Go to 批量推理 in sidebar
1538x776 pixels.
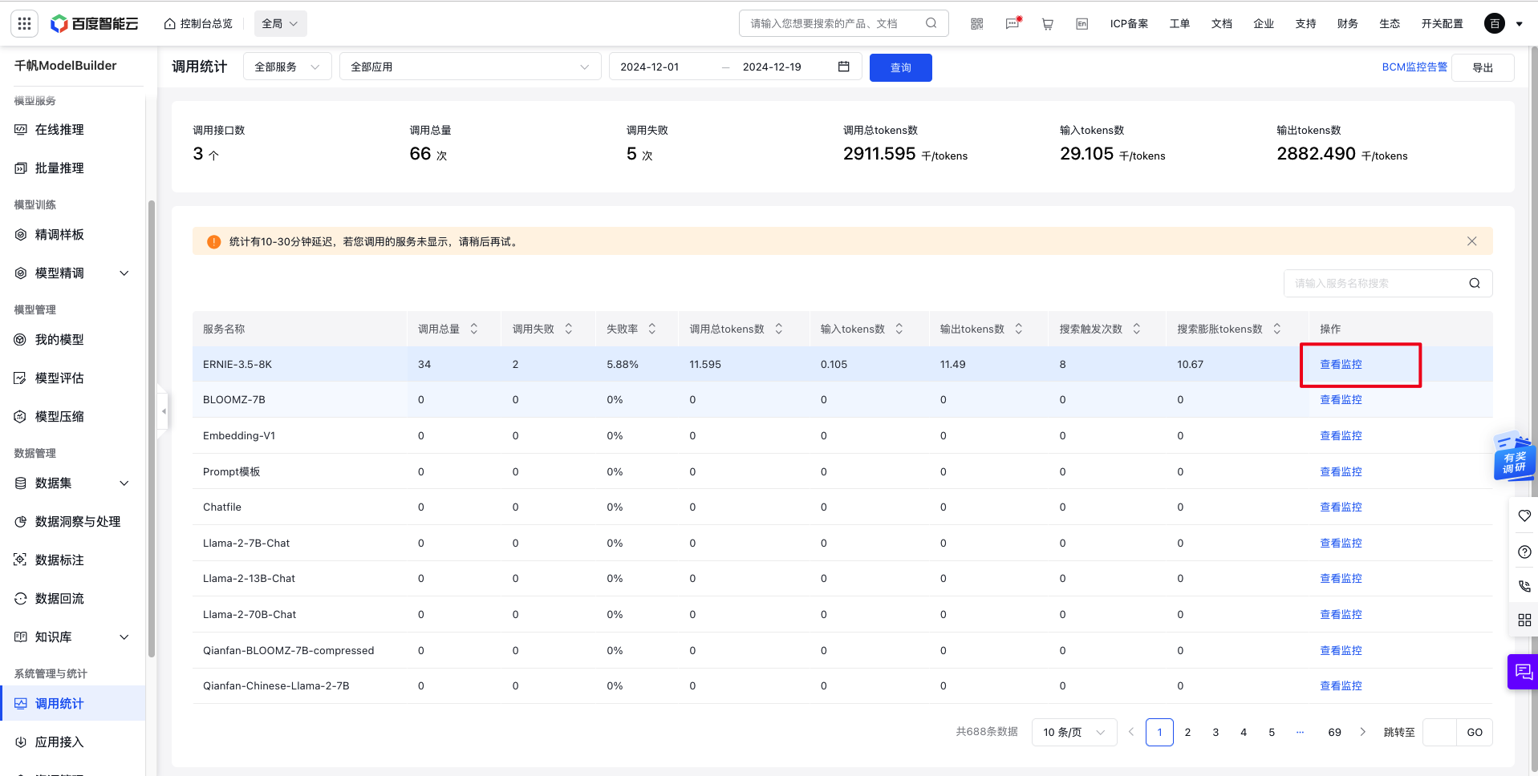(x=59, y=168)
